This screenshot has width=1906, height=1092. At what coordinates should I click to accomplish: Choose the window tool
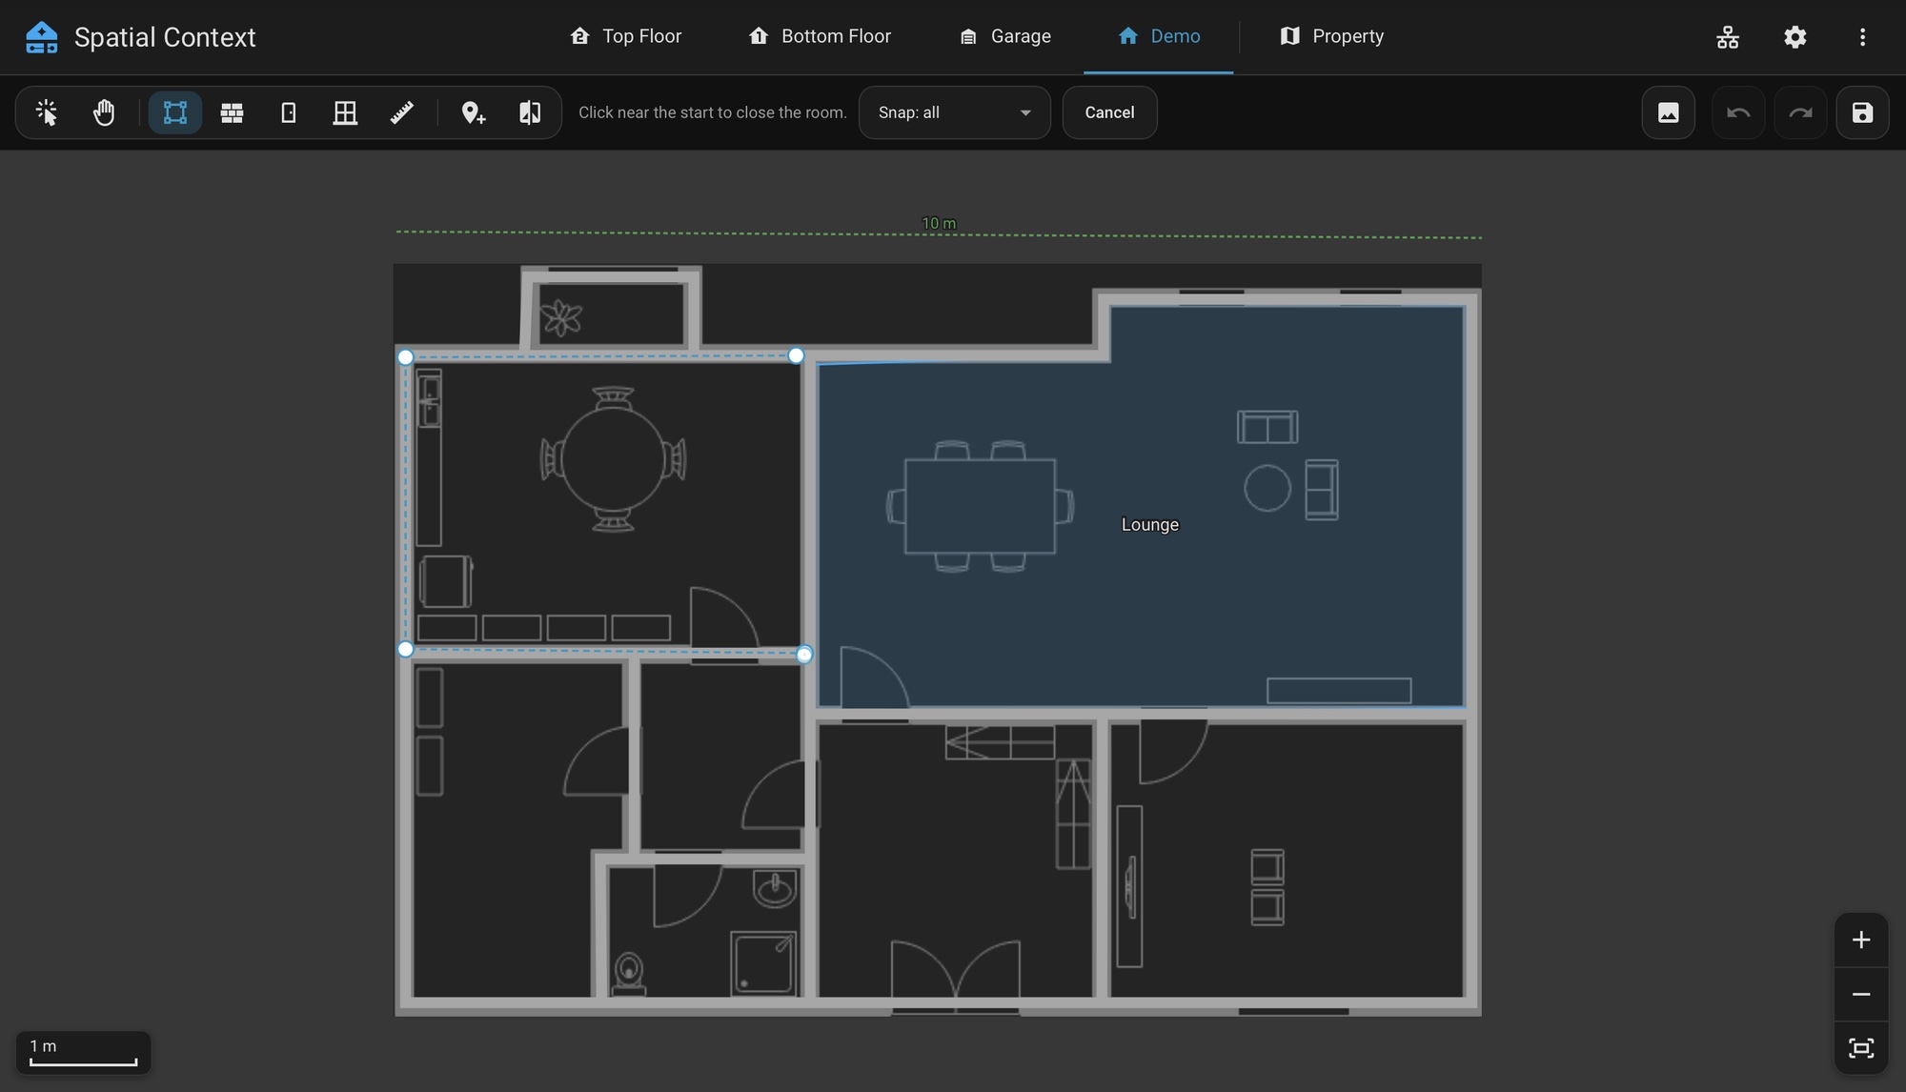(345, 112)
